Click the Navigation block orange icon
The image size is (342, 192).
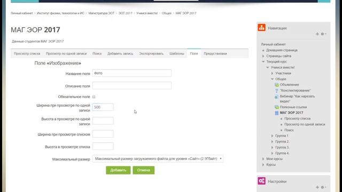[x=261, y=28]
